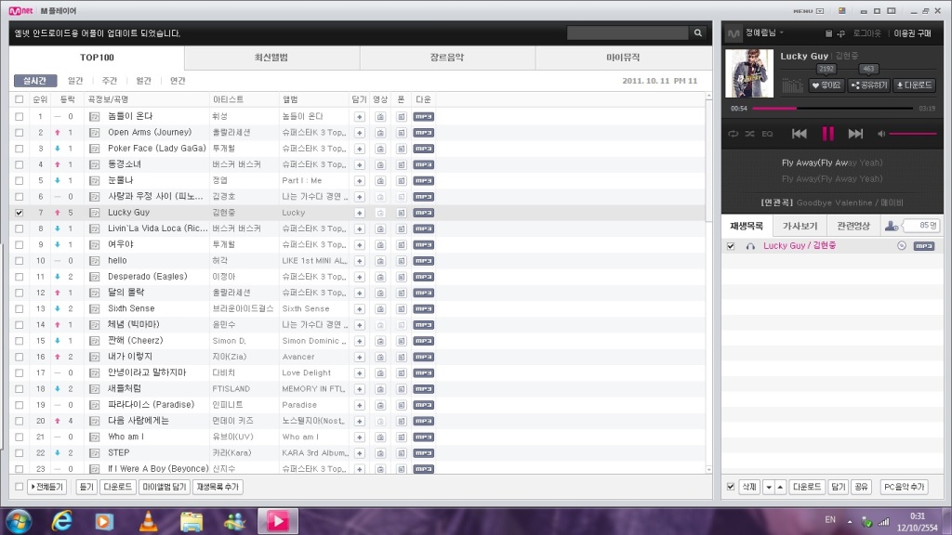Move playlist item down with the down arrow

(769, 487)
